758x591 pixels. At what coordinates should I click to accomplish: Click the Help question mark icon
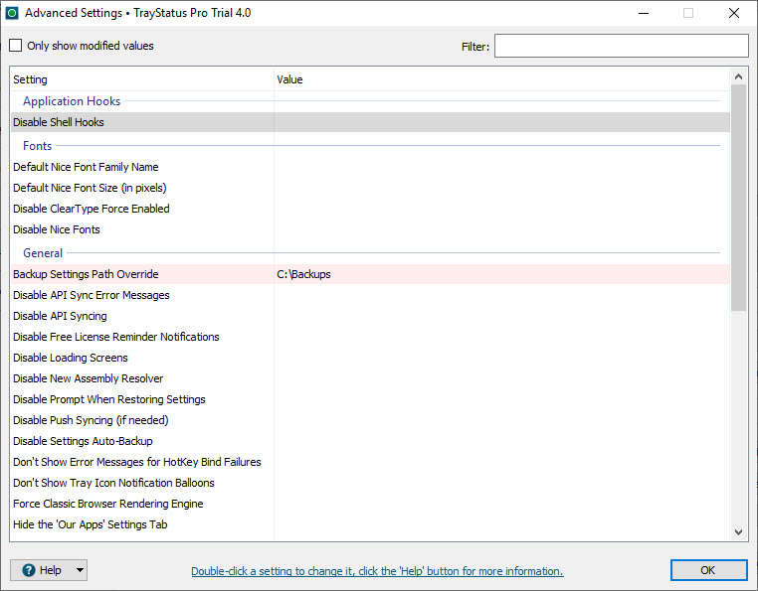click(x=28, y=570)
